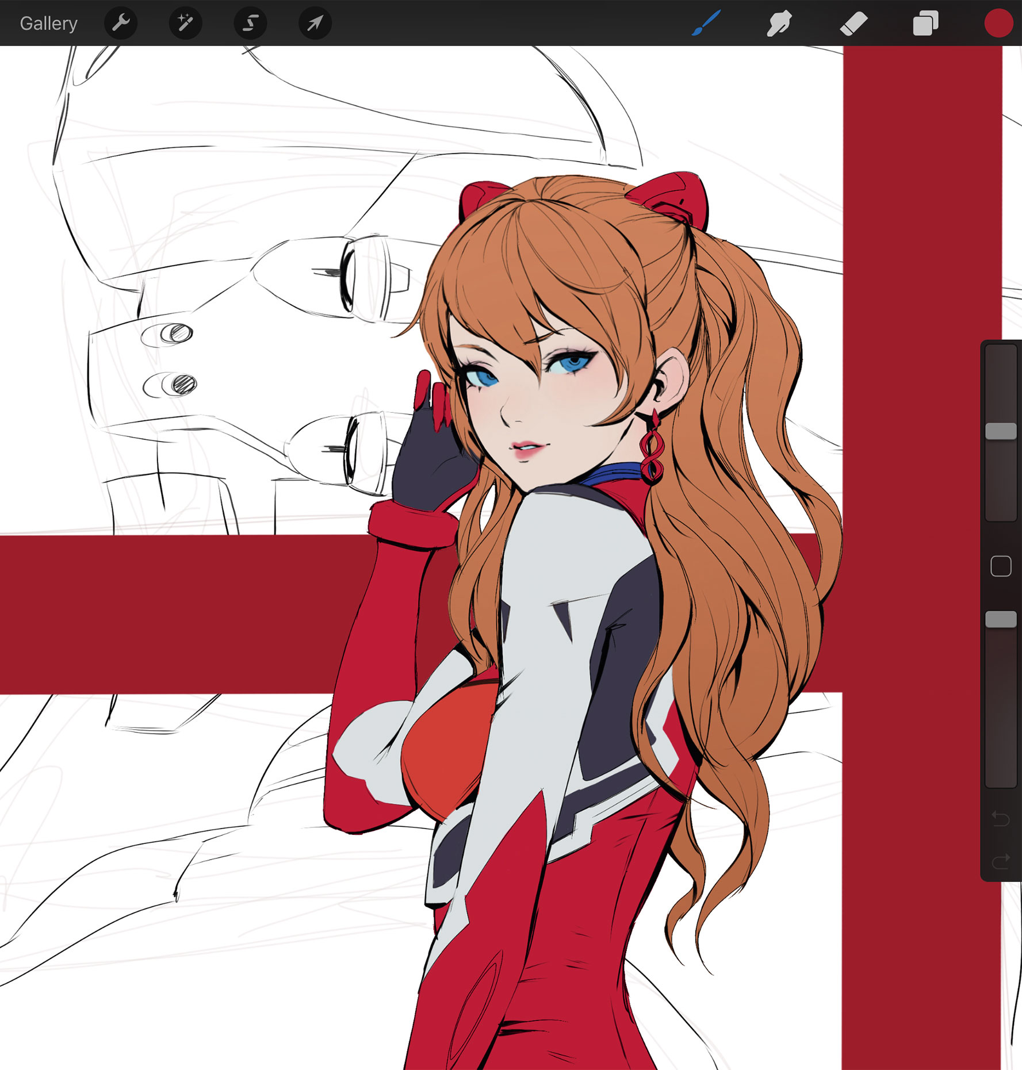Redo the stroke with the sidebar arrow
Screen dimensions: 1022x1070
click(x=1001, y=861)
